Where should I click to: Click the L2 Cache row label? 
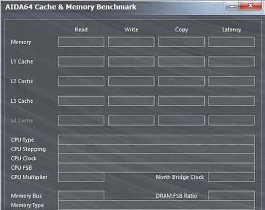click(x=22, y=82)
